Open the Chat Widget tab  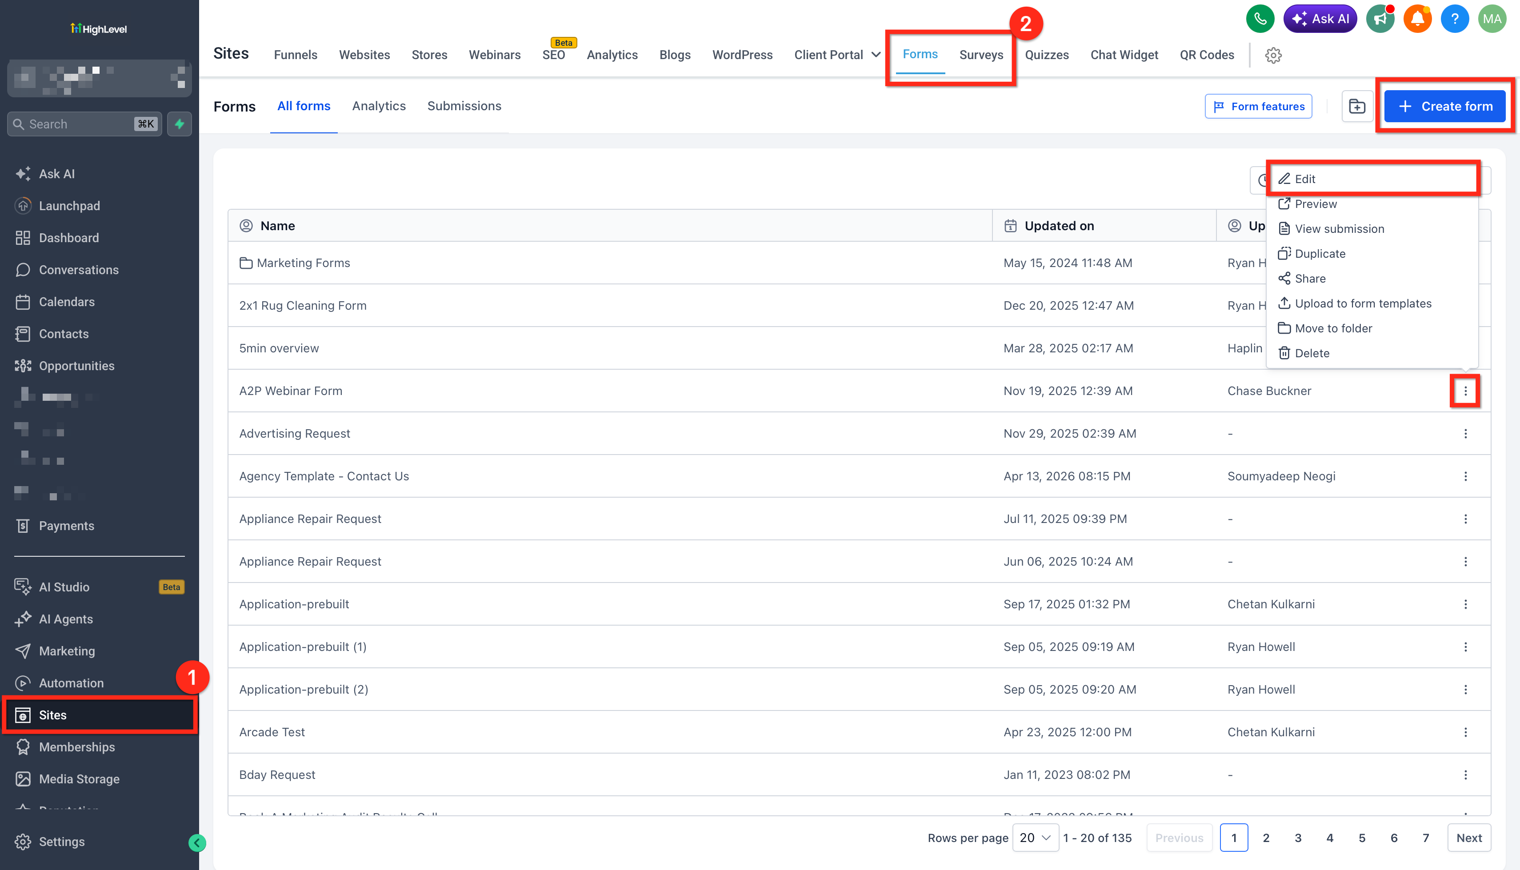(x=1124, y=55)
